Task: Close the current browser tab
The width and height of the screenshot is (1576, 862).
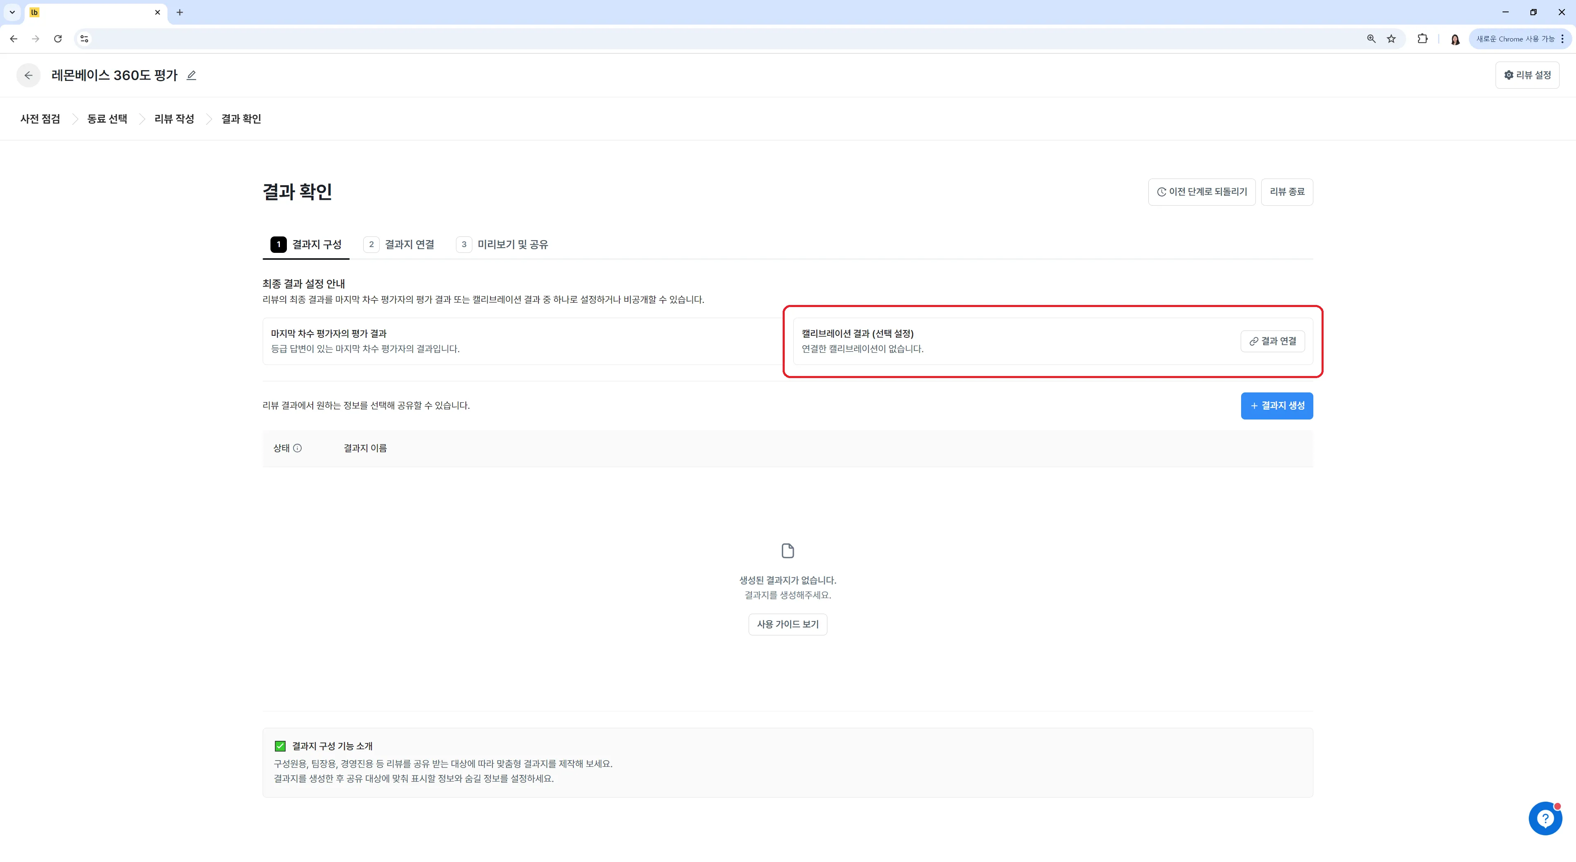Action: click(x=157, y=12)
